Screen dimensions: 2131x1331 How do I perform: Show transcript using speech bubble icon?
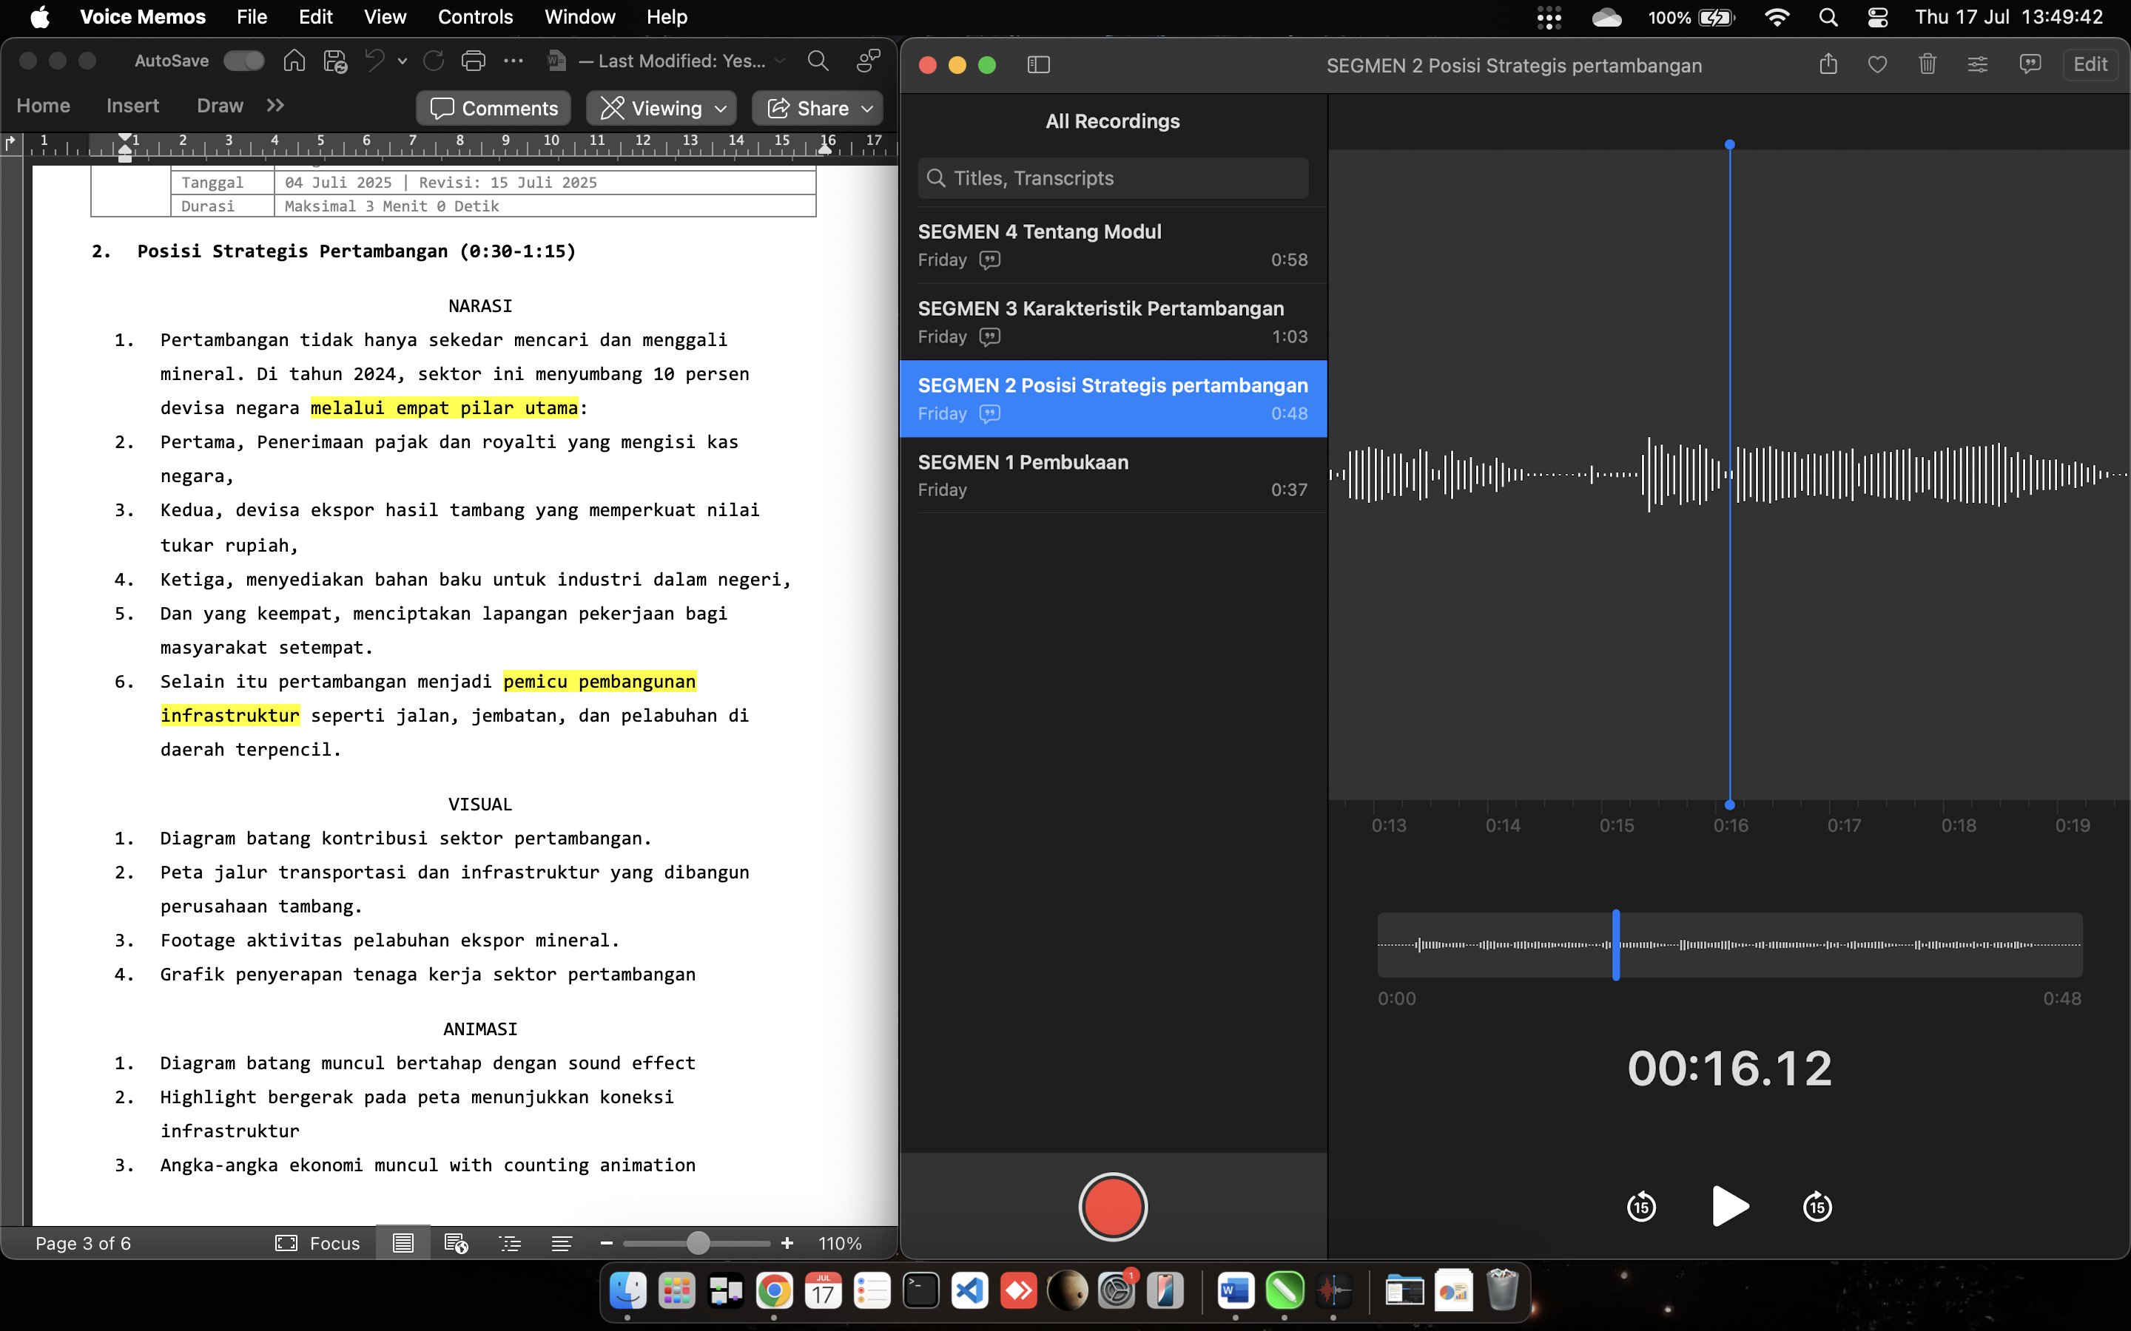[x=2030, y=64]
